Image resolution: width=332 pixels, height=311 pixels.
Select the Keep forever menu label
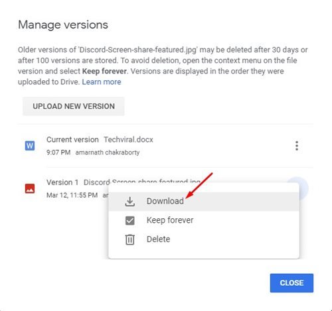tap(170, 220)
